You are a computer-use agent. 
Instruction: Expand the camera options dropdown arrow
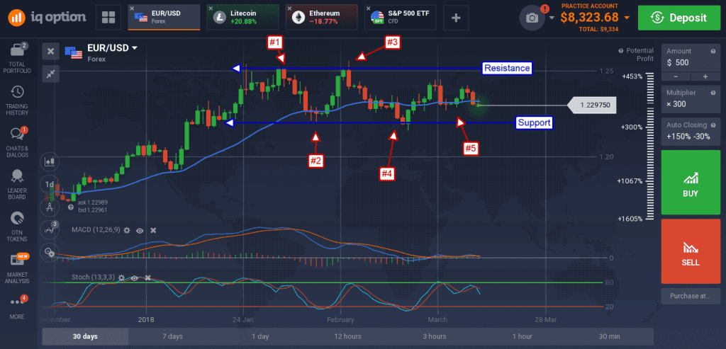pos(552,18)
